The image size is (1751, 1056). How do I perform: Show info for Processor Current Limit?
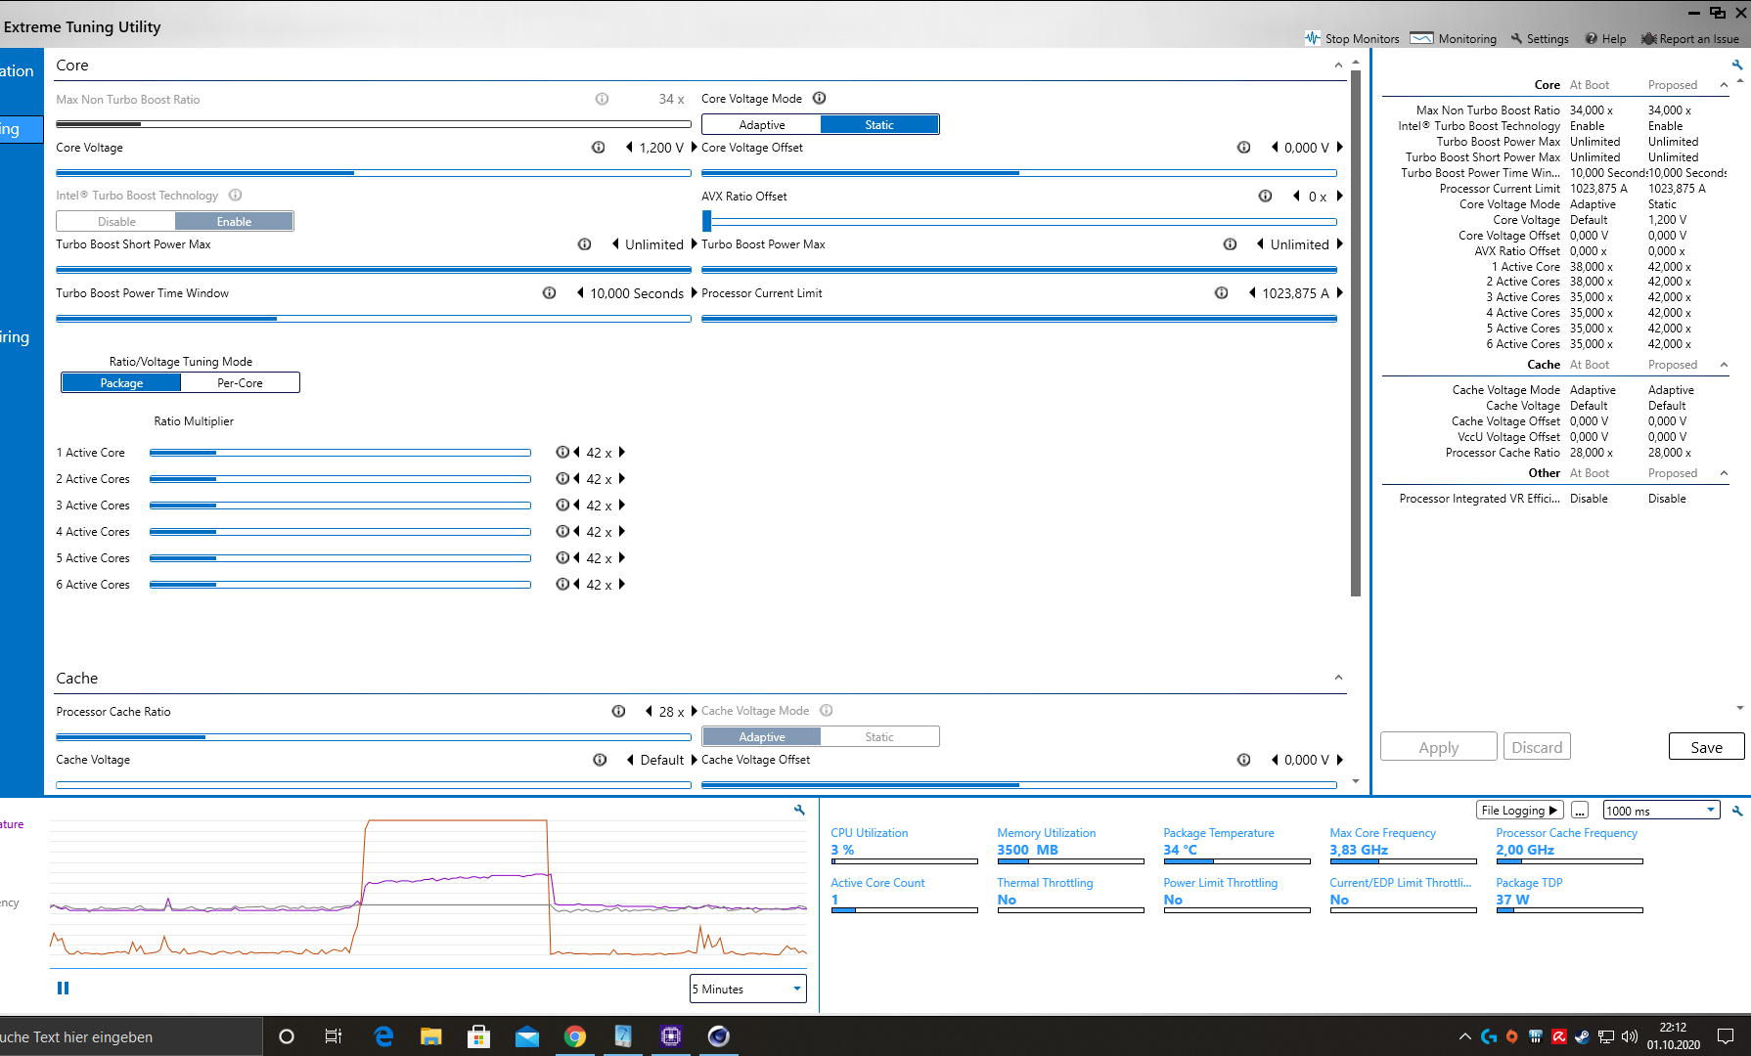pos(1222,293)
